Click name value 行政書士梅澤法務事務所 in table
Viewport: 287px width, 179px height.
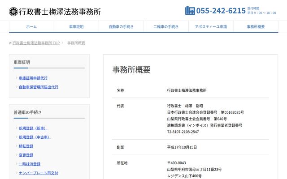187,90
